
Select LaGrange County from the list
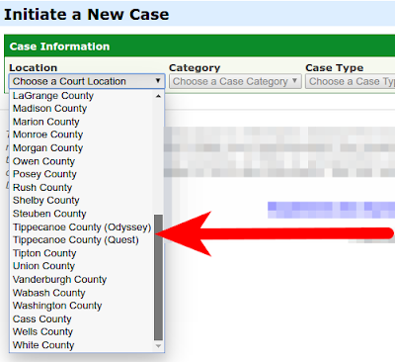point(82,96)
